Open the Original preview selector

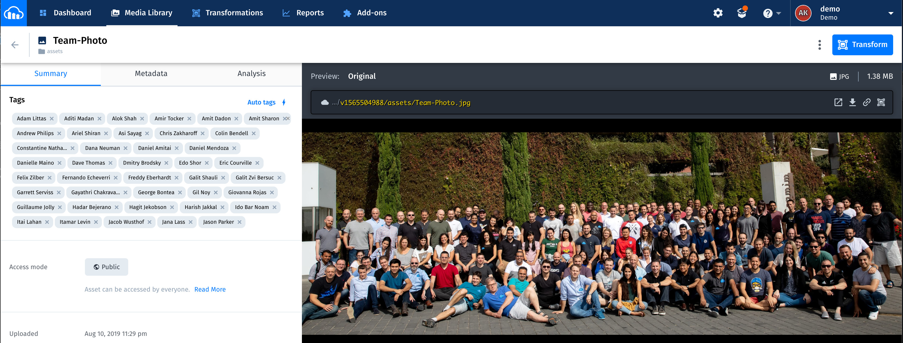(x=362, y=76)
